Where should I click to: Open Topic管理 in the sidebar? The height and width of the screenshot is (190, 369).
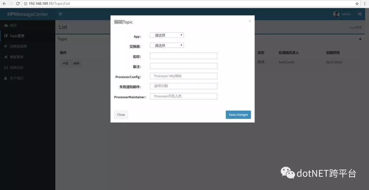coord(17,36)
